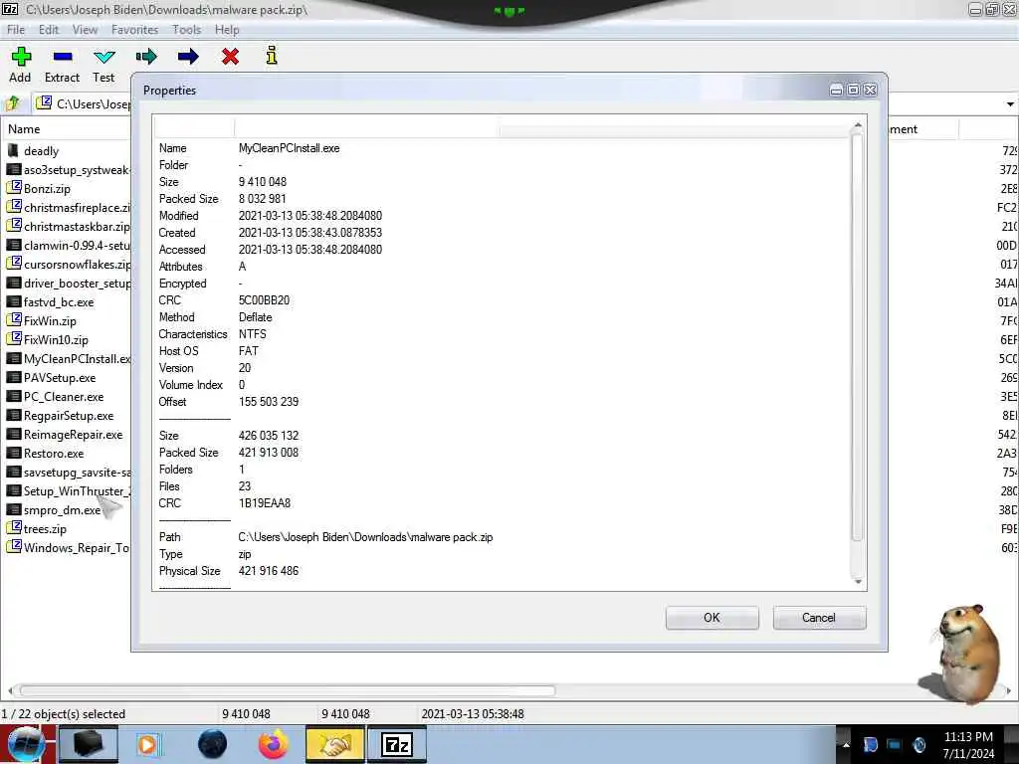This screenshot has height=764, width=1019.
Task: Select savsetupg_savsite file in list
Action: click(77, 473)
